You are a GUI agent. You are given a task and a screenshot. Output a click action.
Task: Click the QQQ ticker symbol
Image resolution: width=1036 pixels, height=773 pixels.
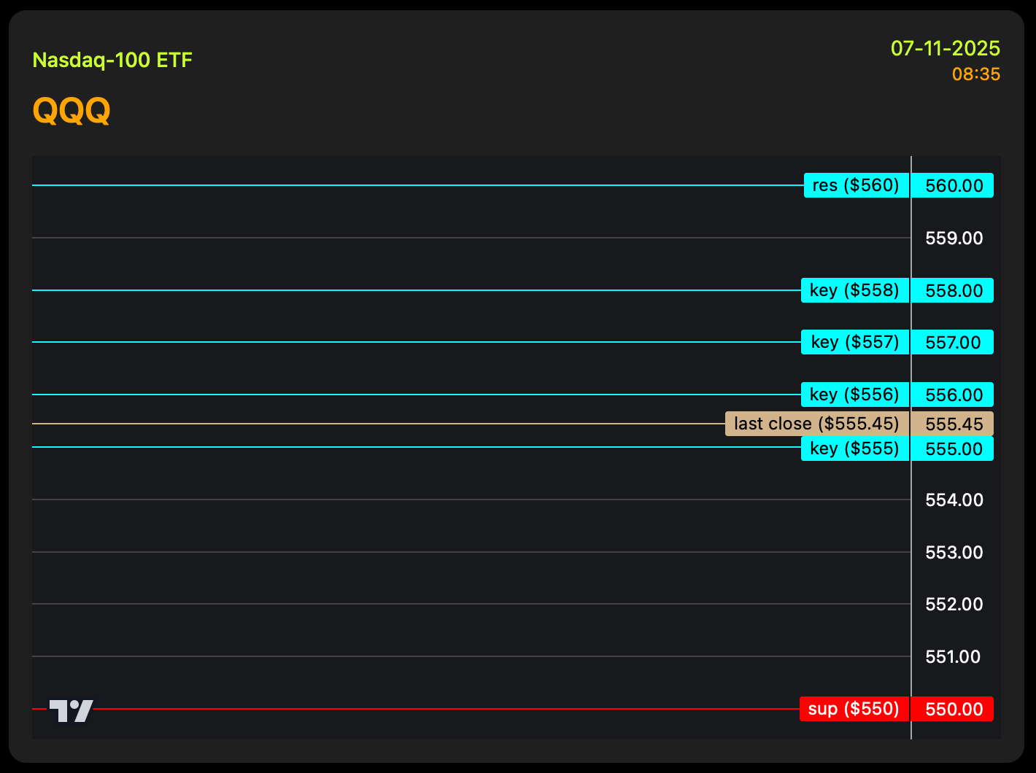pos(71,111)
